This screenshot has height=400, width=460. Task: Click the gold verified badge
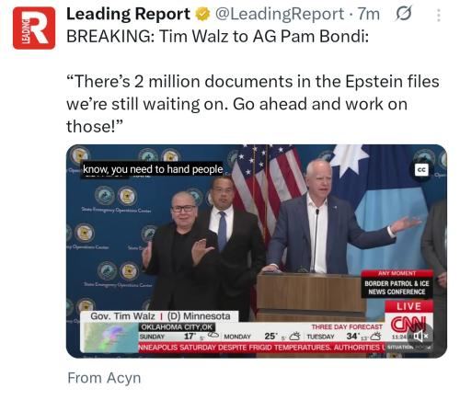202,15
